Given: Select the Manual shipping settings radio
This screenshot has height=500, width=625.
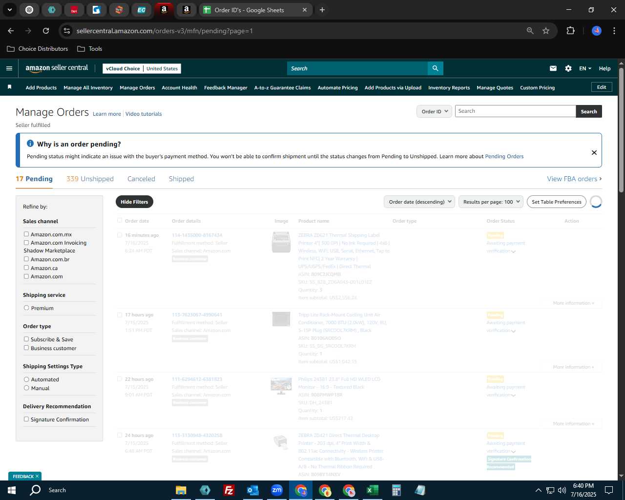Looking at the screenshot, I should (26, 388).
